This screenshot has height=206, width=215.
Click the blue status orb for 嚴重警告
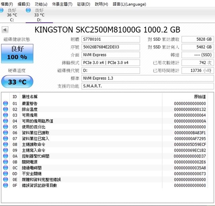5,104
